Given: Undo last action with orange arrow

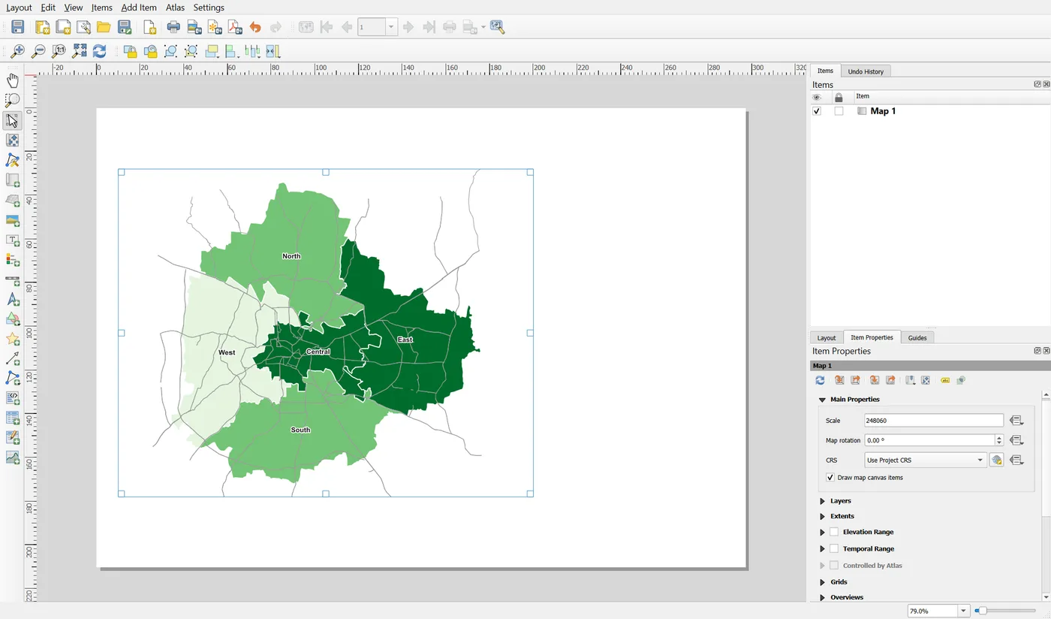Looking at the screenshot, I should pos(255,27).
